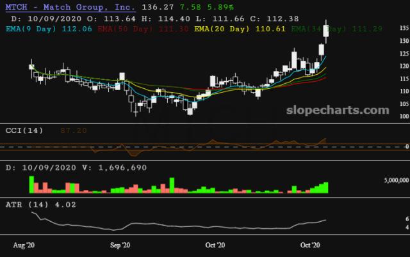The height and width of the screenshot is (257, 410).
Task: Click the volume readout V: 1,696,690
Action: pyautogui.click(x=114, y=167)
